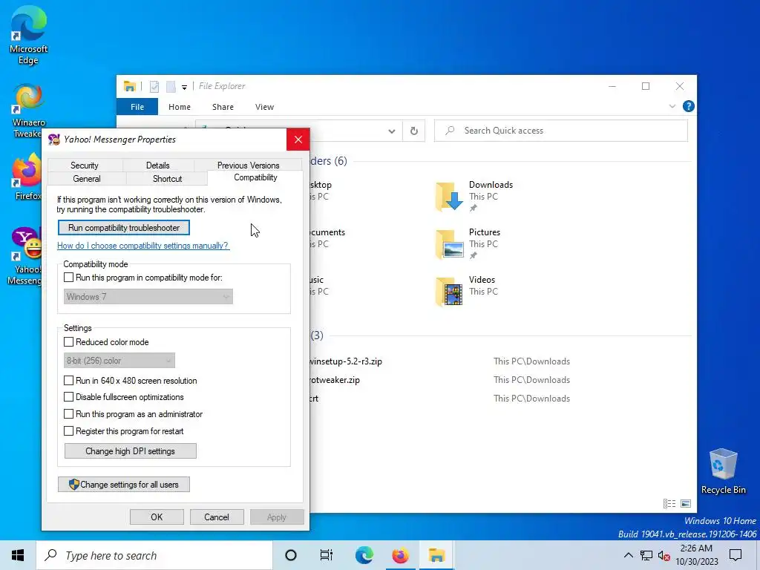
Task: Refresh the File Explorer address bar
Action: (414, 131)
